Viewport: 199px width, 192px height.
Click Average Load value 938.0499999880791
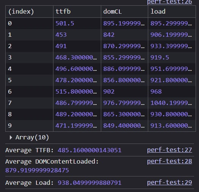(x=89, y=183)
